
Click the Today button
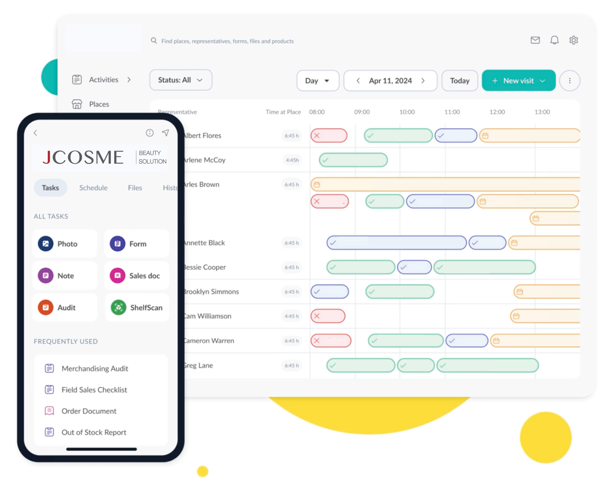pyautogui.click(x=459, y=81)
